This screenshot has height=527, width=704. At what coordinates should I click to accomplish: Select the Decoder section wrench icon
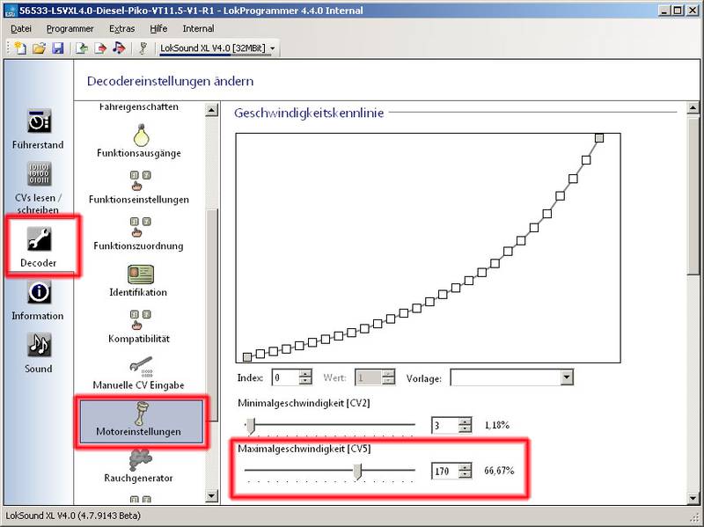point(39,238)
